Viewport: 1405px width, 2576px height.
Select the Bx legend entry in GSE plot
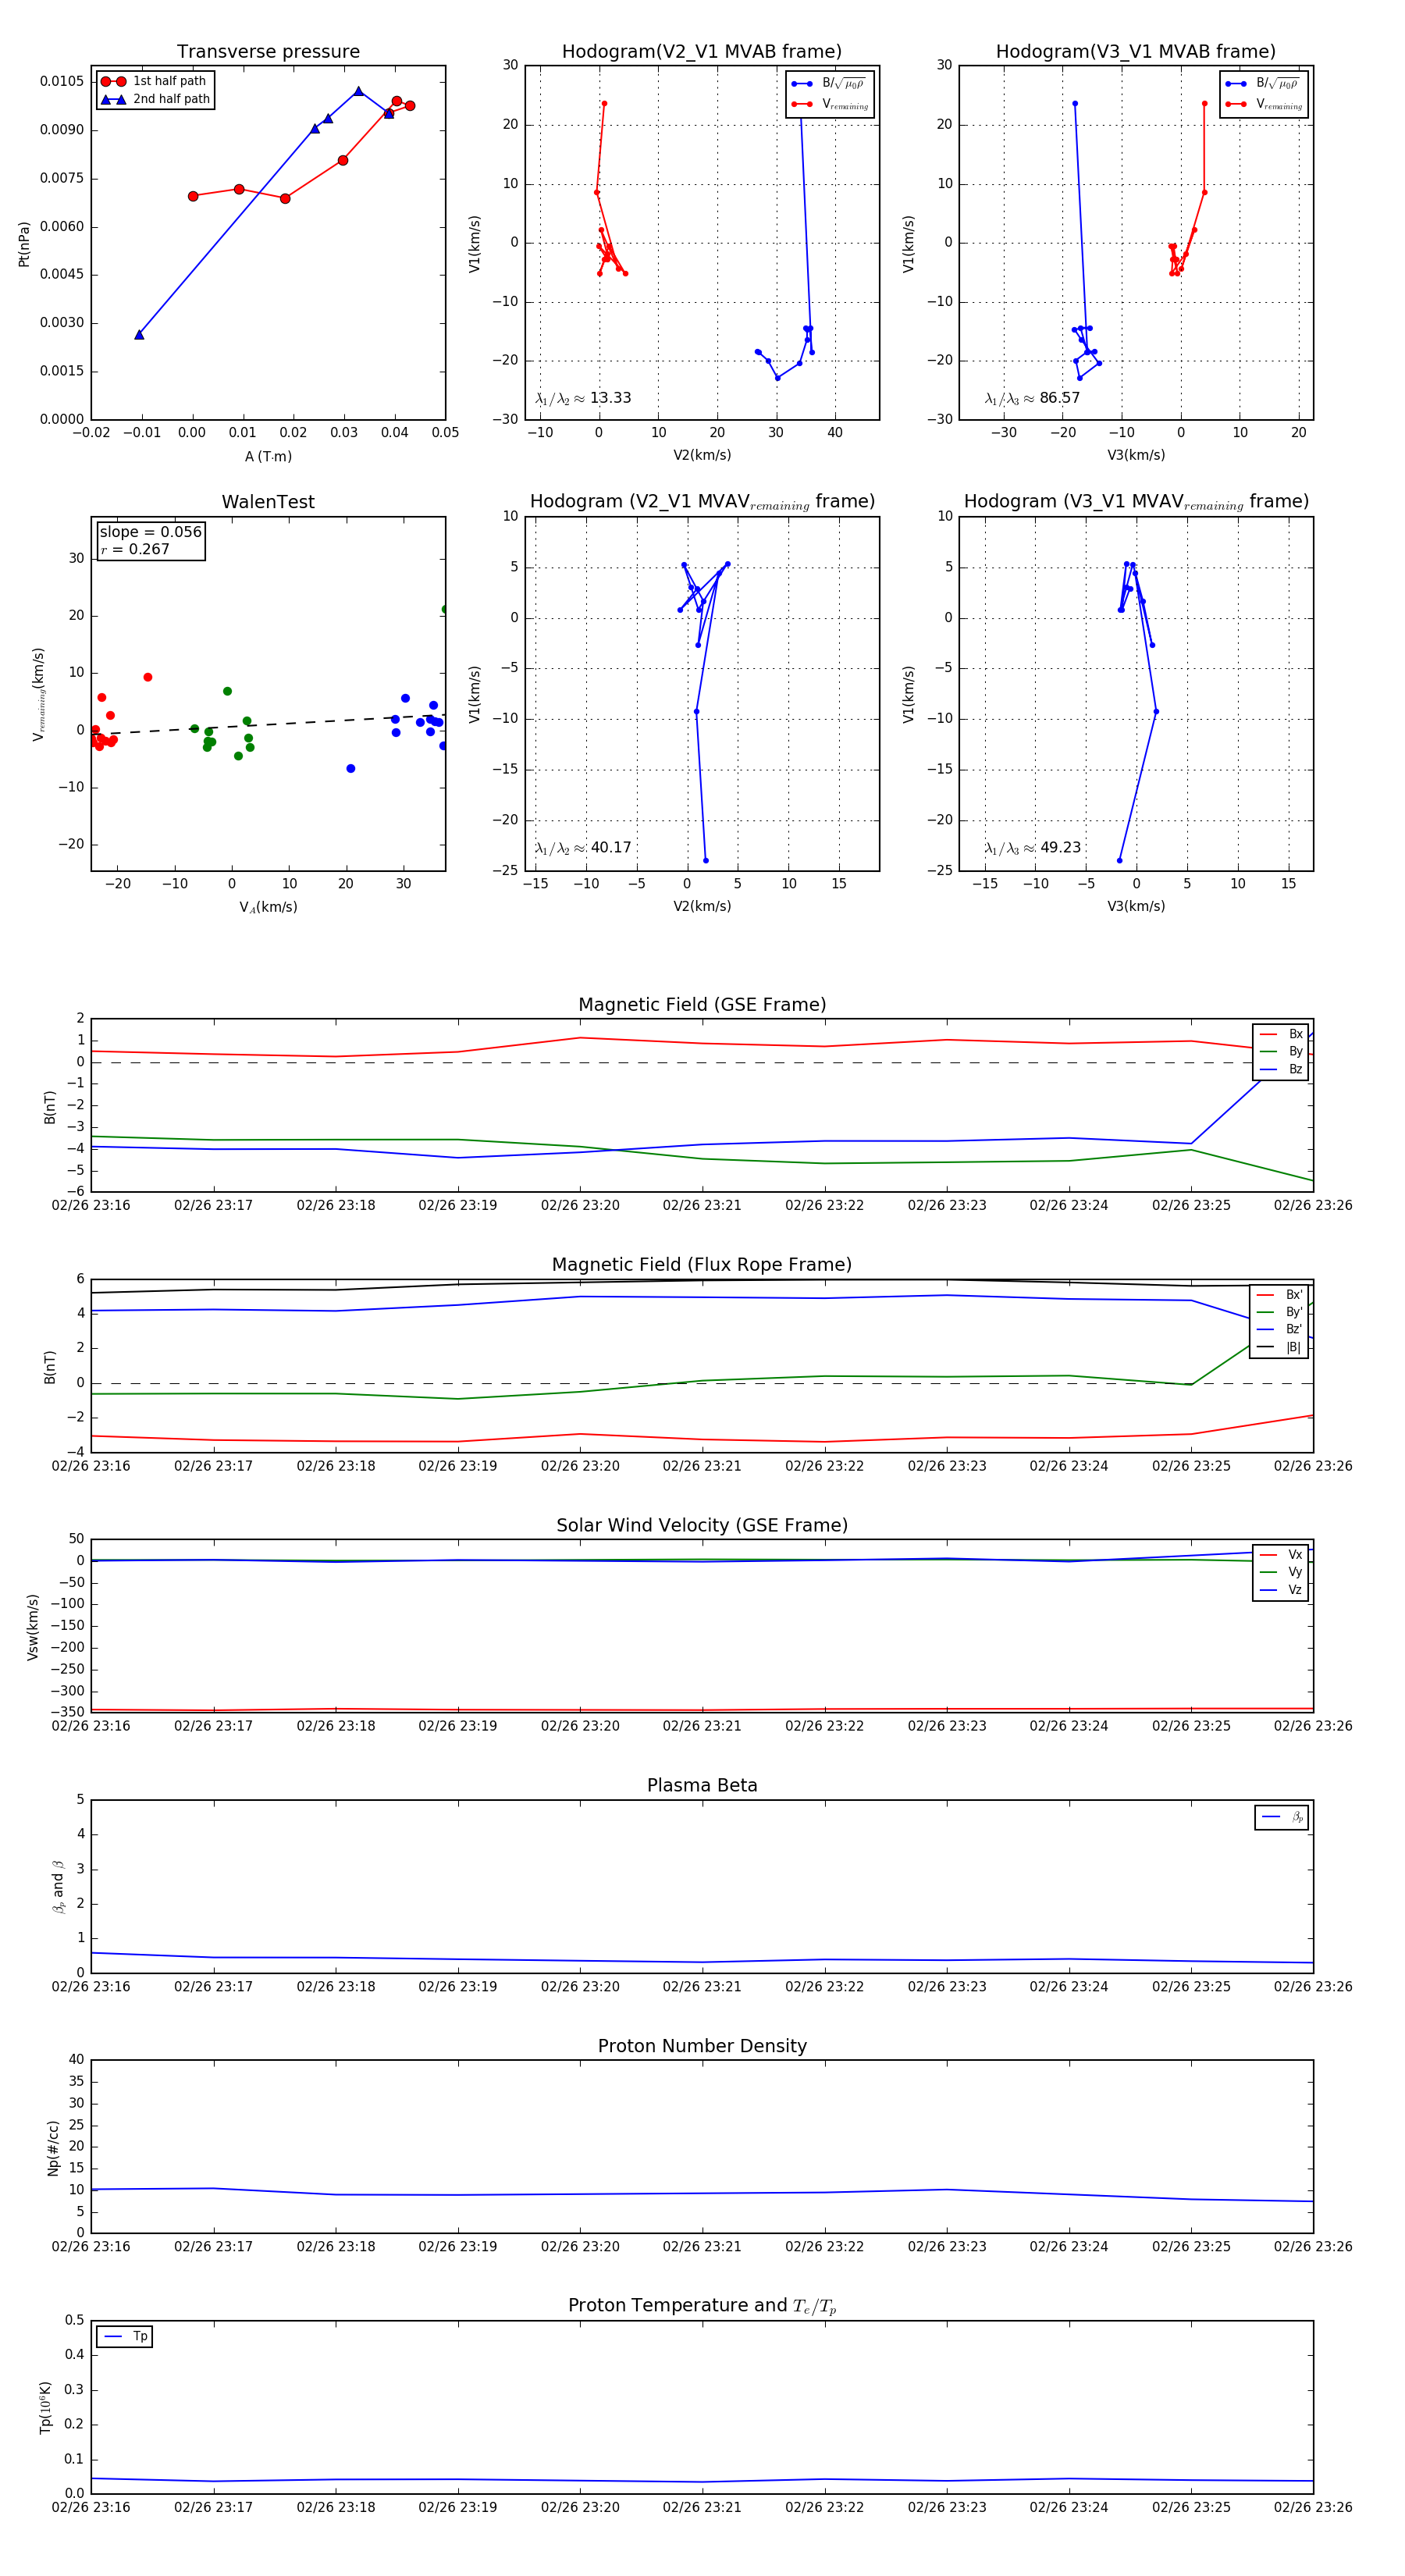coord(1281,1034)
